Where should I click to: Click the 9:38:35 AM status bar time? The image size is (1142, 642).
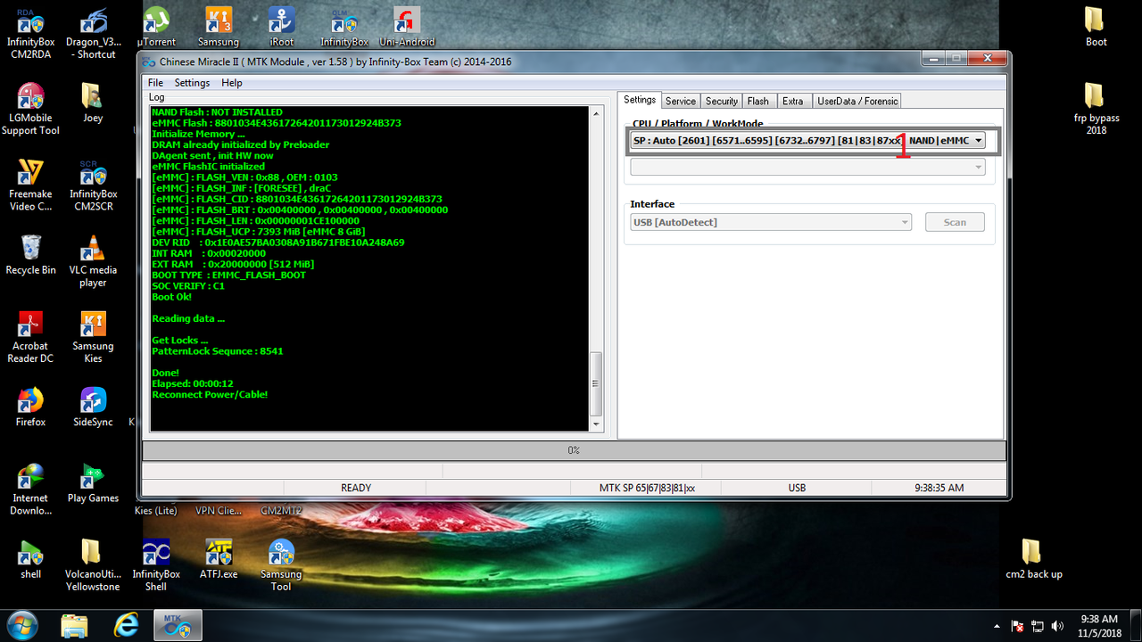(939, 488)
